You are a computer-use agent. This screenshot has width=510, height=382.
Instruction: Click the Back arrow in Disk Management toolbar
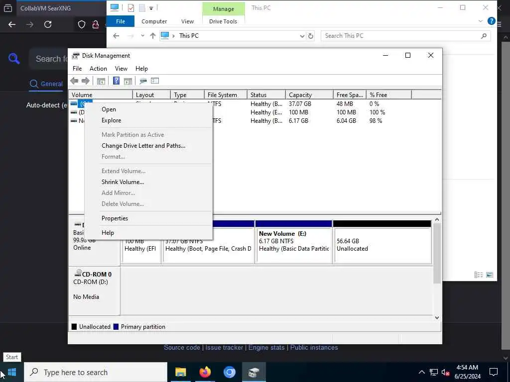coord(74,81)
